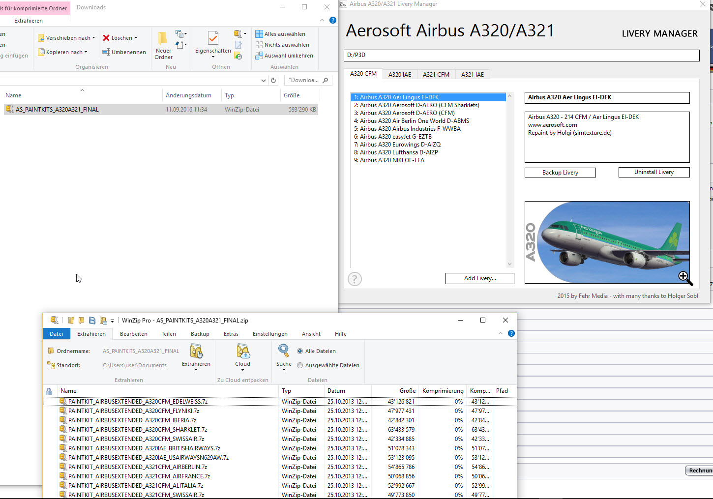The height and width of the screenshot is (499, 713).
Task: Click the large Extrahieren unzip icon in WinZip
Action: (x=196, y=351)
